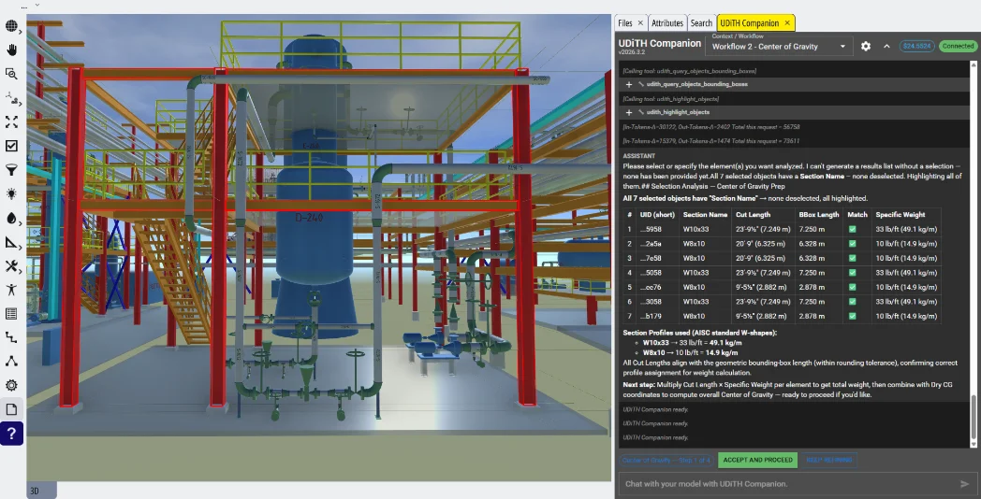Activate the hand pan tool
Viewport: 981px width, 499px height.
click(x=11, y=50)
